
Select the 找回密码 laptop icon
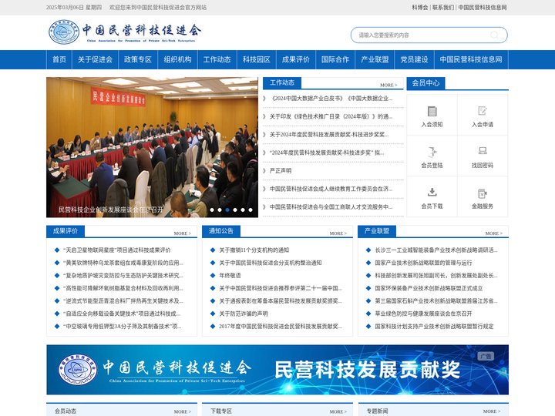point(482,151)
